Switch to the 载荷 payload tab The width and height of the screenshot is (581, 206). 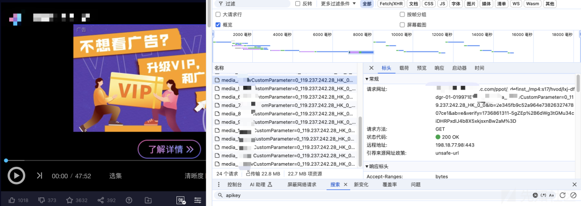click(x=404, y=68)
